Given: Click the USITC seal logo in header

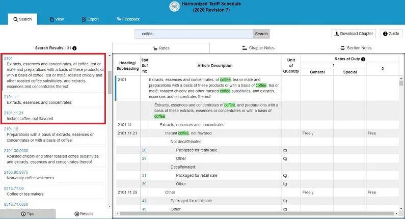Looking at the screenshot, I should point(174,6).
